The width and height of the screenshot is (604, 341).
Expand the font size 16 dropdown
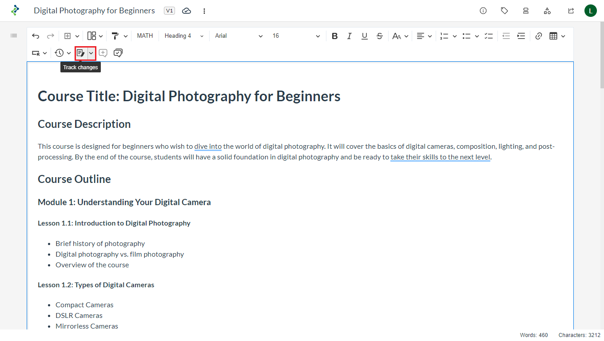click(296, 36)
